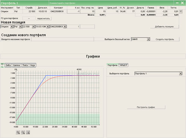The height and width of the screenshot is (138, 186).
Task: Click the GM22500BO0 contract cell
Action: pos(58,12)
